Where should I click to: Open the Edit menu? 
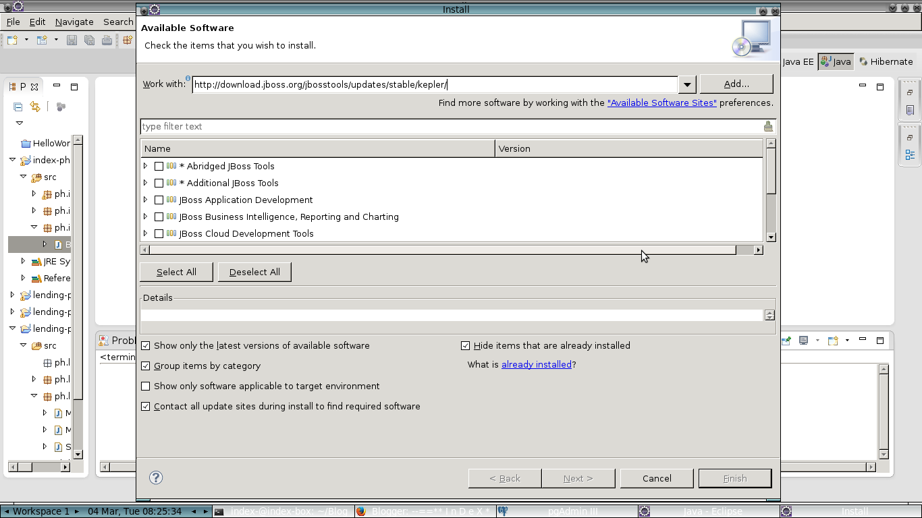click(x=37, y=22)
